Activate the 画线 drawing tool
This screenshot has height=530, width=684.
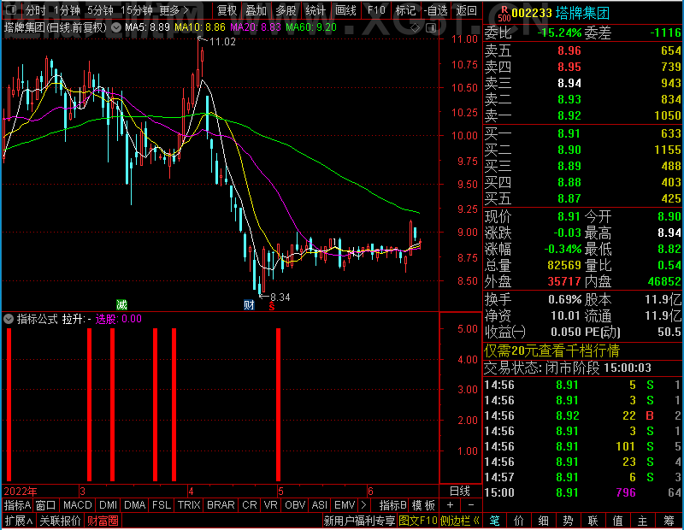tap(345, 10)
